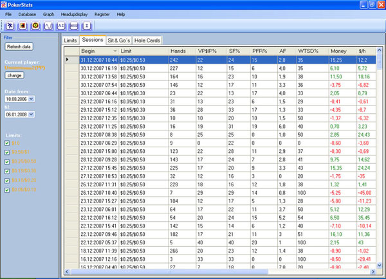Viewport: 386px width, 279px height.
Task: Disable the $0.05/$0.10 limit checkbox
Action: [x=7, y=190]
